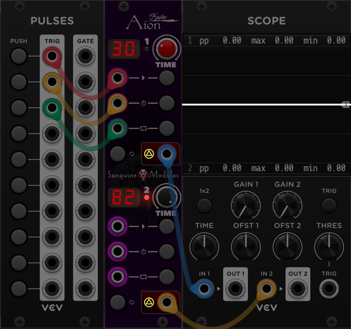Click Aion timer 1 restart button in third row

[166, 127]
